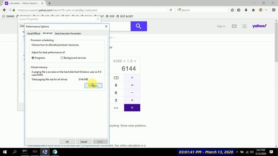Open the extension dropdown arrow beside monkey icon

click(x=266, y=10)
